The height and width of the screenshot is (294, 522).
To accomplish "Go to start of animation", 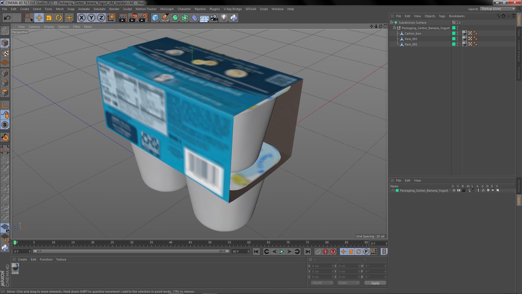I will 256,252.
